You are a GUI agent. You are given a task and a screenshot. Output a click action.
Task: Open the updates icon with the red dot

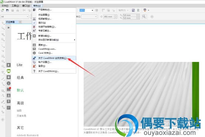click(9, 89)
